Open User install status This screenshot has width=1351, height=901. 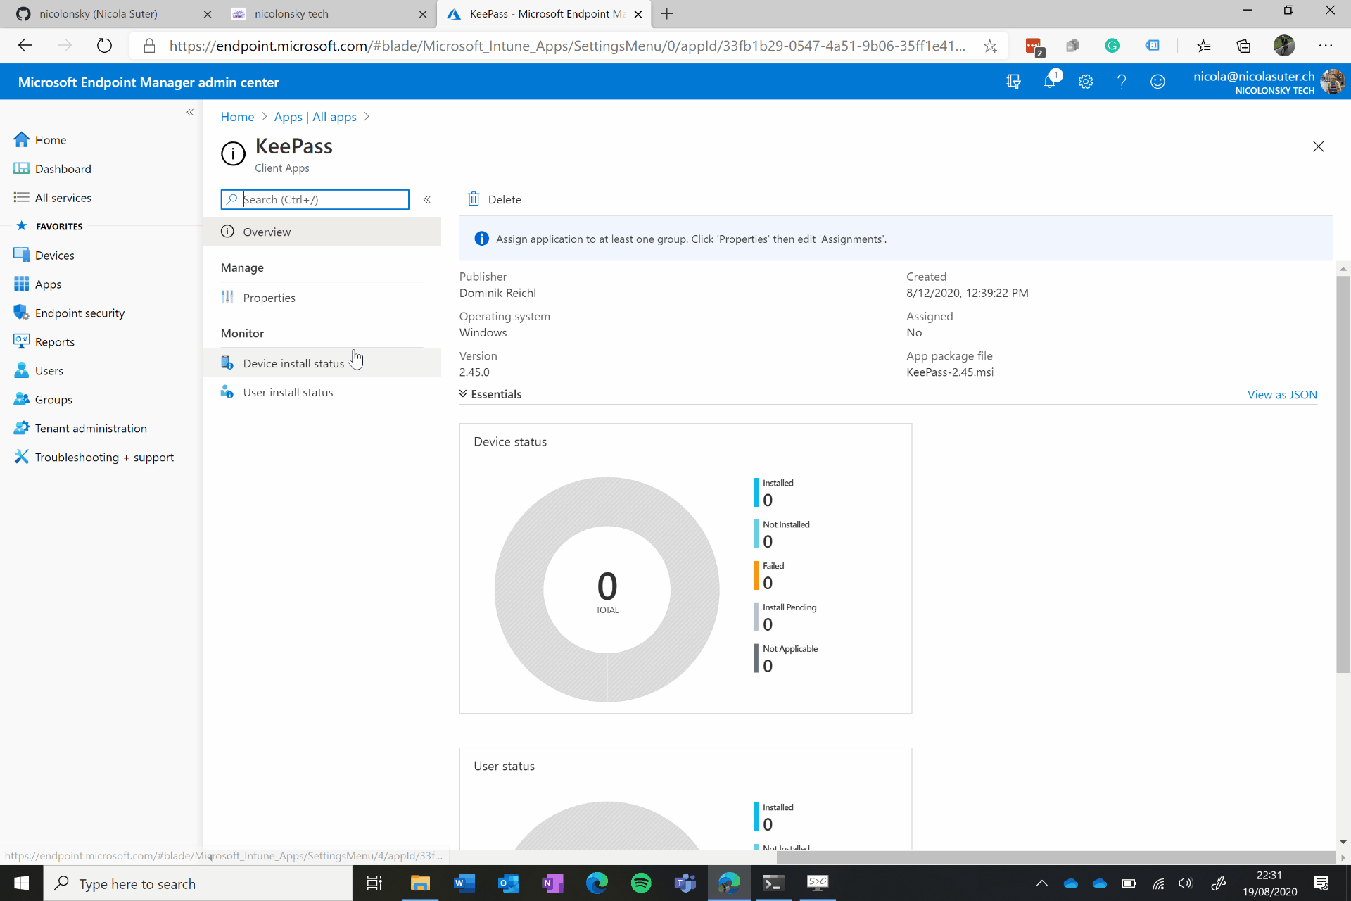click(x=322, y=392)
